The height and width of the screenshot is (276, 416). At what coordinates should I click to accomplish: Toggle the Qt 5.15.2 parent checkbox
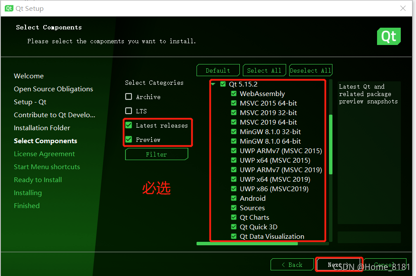point(223,84)
